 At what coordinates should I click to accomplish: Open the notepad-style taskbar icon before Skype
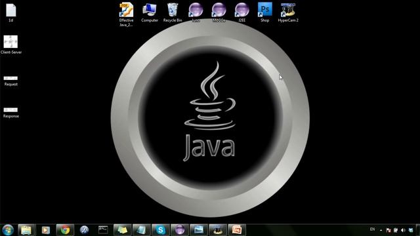click(142, 230)
